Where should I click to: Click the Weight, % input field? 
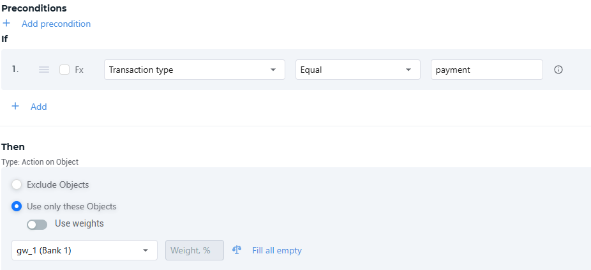195,250
